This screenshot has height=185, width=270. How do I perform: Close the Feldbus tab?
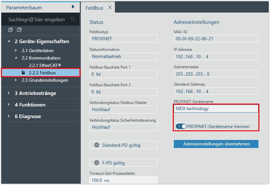click(110, 7)
